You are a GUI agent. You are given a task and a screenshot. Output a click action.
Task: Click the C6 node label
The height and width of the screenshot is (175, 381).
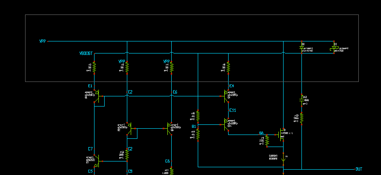pyautogui.click(x=167, y=161)
